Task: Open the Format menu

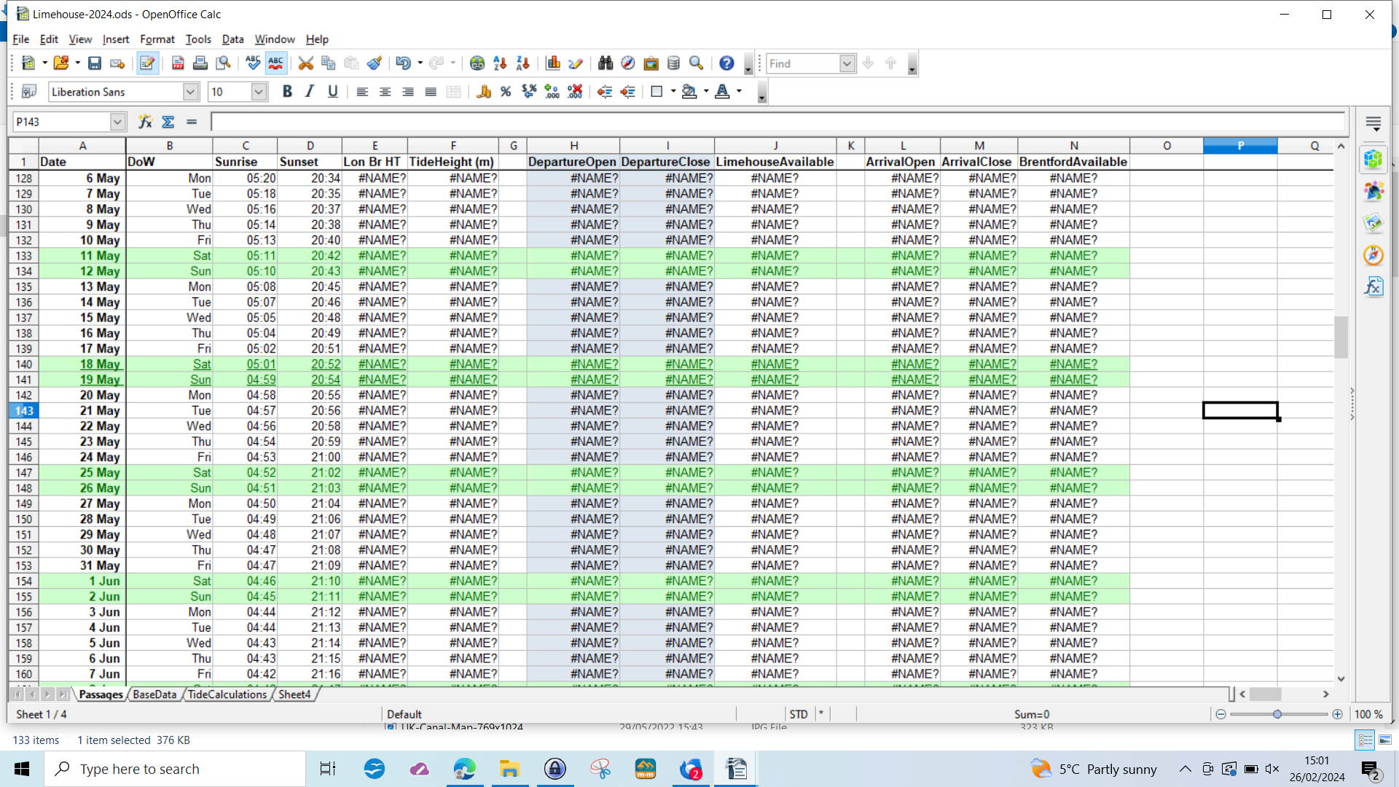Action: 157,39
